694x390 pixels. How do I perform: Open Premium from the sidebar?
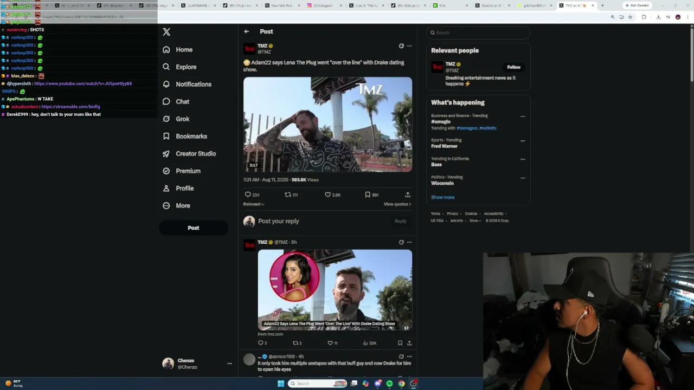click(182, 171)
